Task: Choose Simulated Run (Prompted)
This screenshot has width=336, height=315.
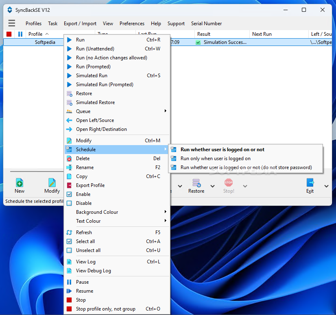Action: 117,85
